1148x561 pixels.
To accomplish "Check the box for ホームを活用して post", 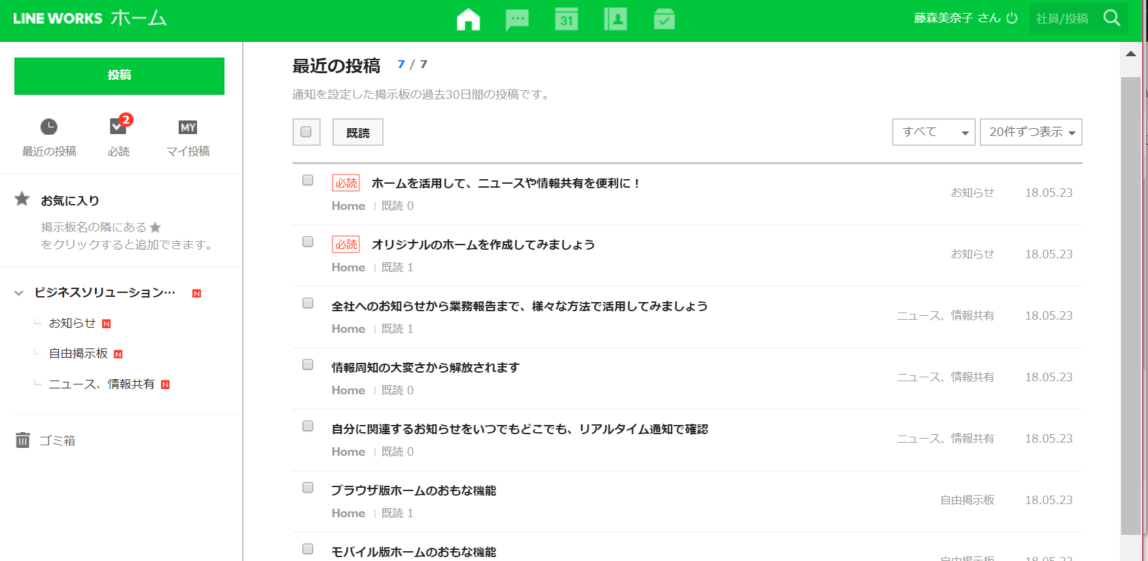I will 308,180.
